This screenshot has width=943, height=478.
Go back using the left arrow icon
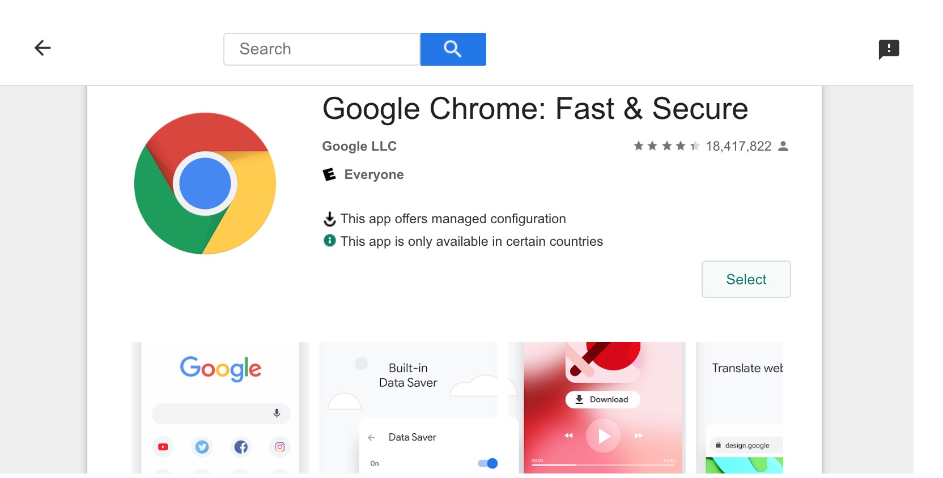(43, 48)
